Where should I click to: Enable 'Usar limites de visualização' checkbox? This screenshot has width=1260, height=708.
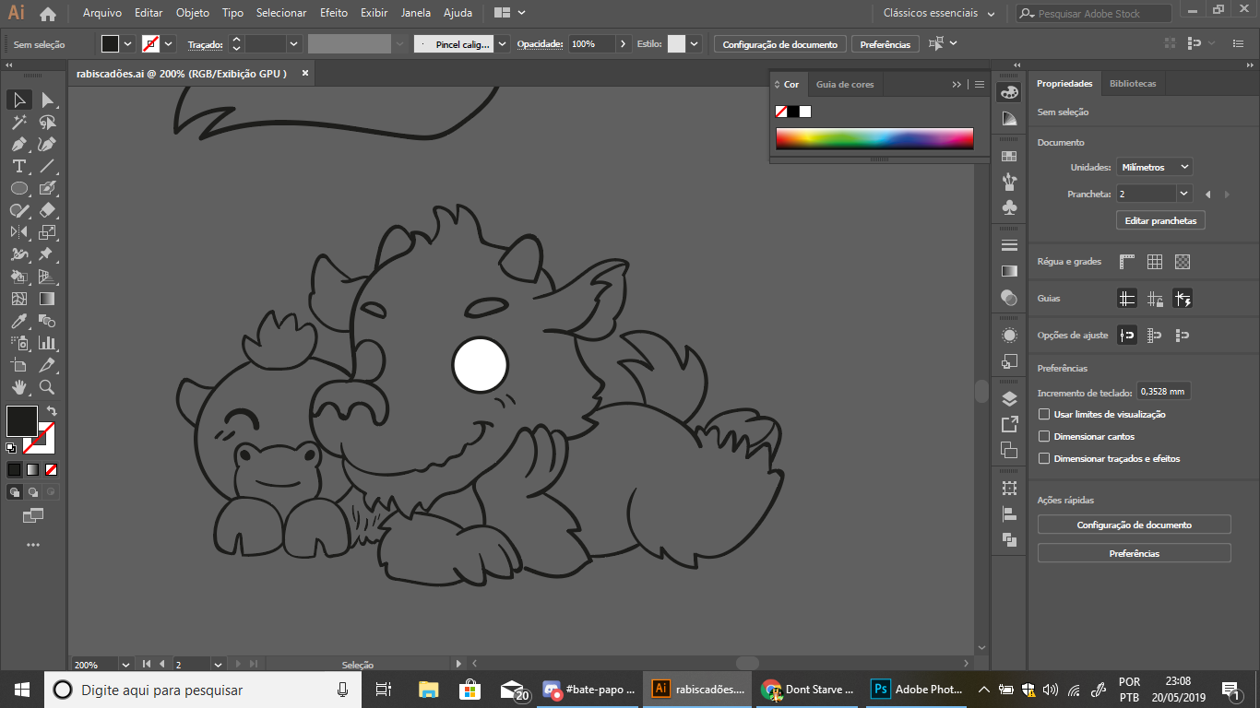[x=1044, y=415]
